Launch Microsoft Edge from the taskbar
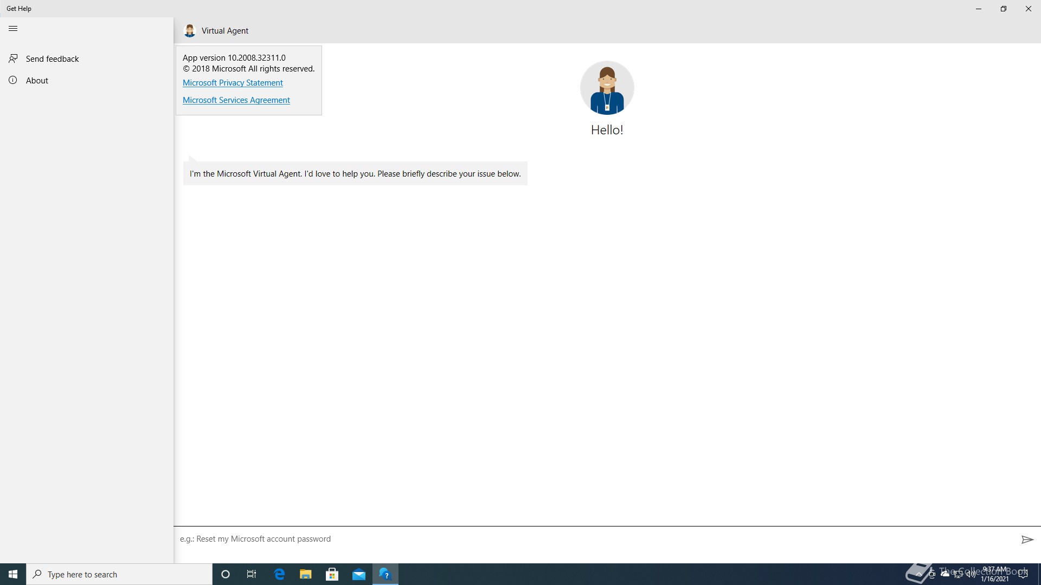This screenshot has height=585, width=1041. [x=279, y=574]
